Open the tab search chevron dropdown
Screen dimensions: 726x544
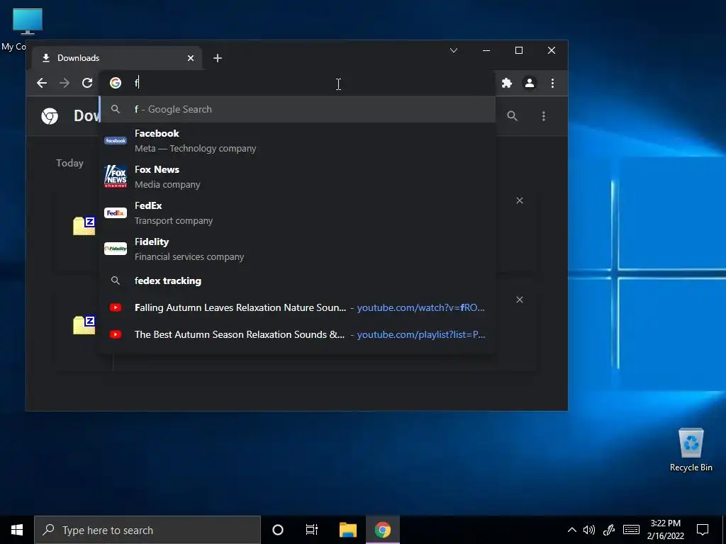tap(454, 50)
